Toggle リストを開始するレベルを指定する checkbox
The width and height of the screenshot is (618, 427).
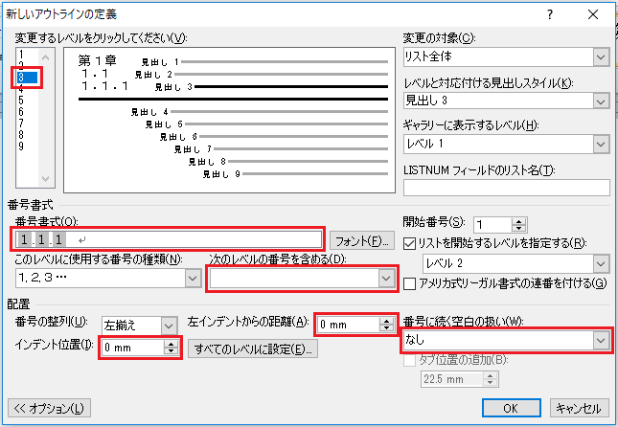pyautogui.click(x=409, y=243)
